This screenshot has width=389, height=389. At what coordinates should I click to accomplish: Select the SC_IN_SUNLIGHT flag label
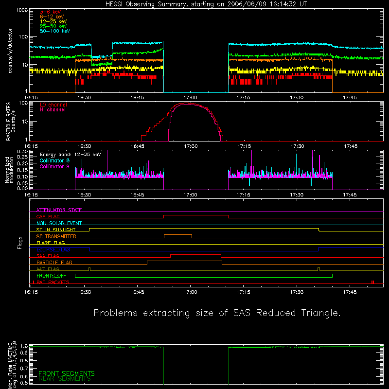(x=56, y=230)
